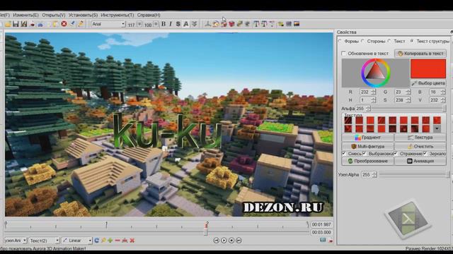Click the red heart shape icon
The image size is (453, 254).
(231, 24)
